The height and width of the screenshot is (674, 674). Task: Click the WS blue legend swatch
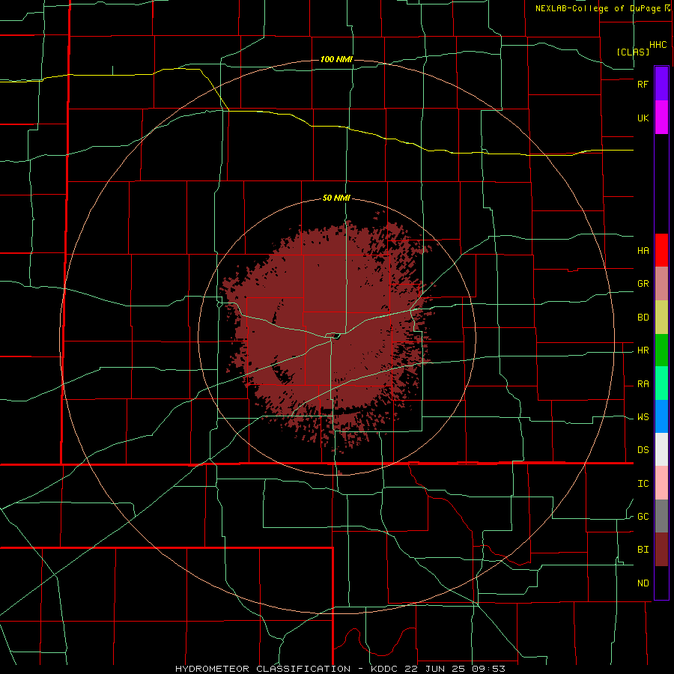click(661, 416)
